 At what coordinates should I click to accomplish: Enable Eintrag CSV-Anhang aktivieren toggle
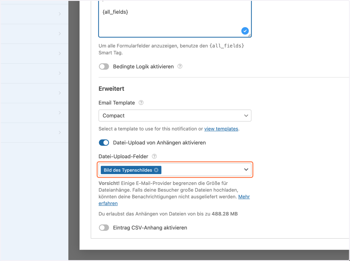point(104,228)
